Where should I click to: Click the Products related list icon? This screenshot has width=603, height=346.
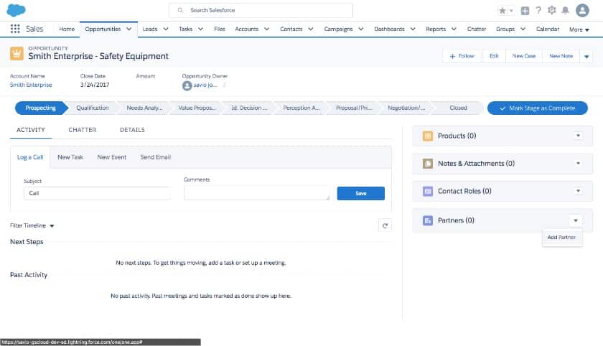tap(428, 136)
